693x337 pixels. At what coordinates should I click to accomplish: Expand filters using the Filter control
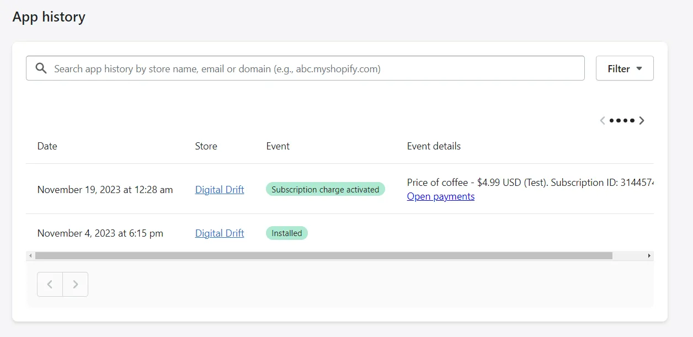click(624, 68)
